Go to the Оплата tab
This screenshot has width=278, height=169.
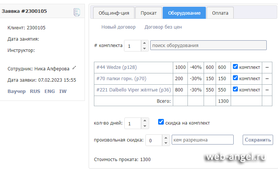(x=220, y=13)
